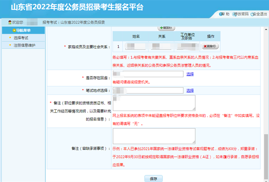
Task: Open 选择考试 in the navigation menu
Action: click(x=21, y=38)
